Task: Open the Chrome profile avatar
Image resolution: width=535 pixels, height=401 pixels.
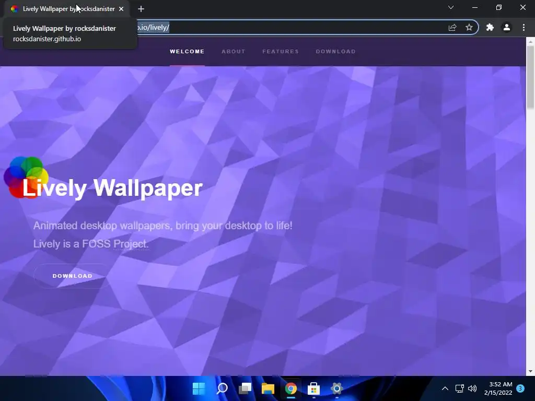Action: coord(507,27)
